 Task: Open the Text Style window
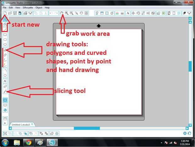point(128,13)
